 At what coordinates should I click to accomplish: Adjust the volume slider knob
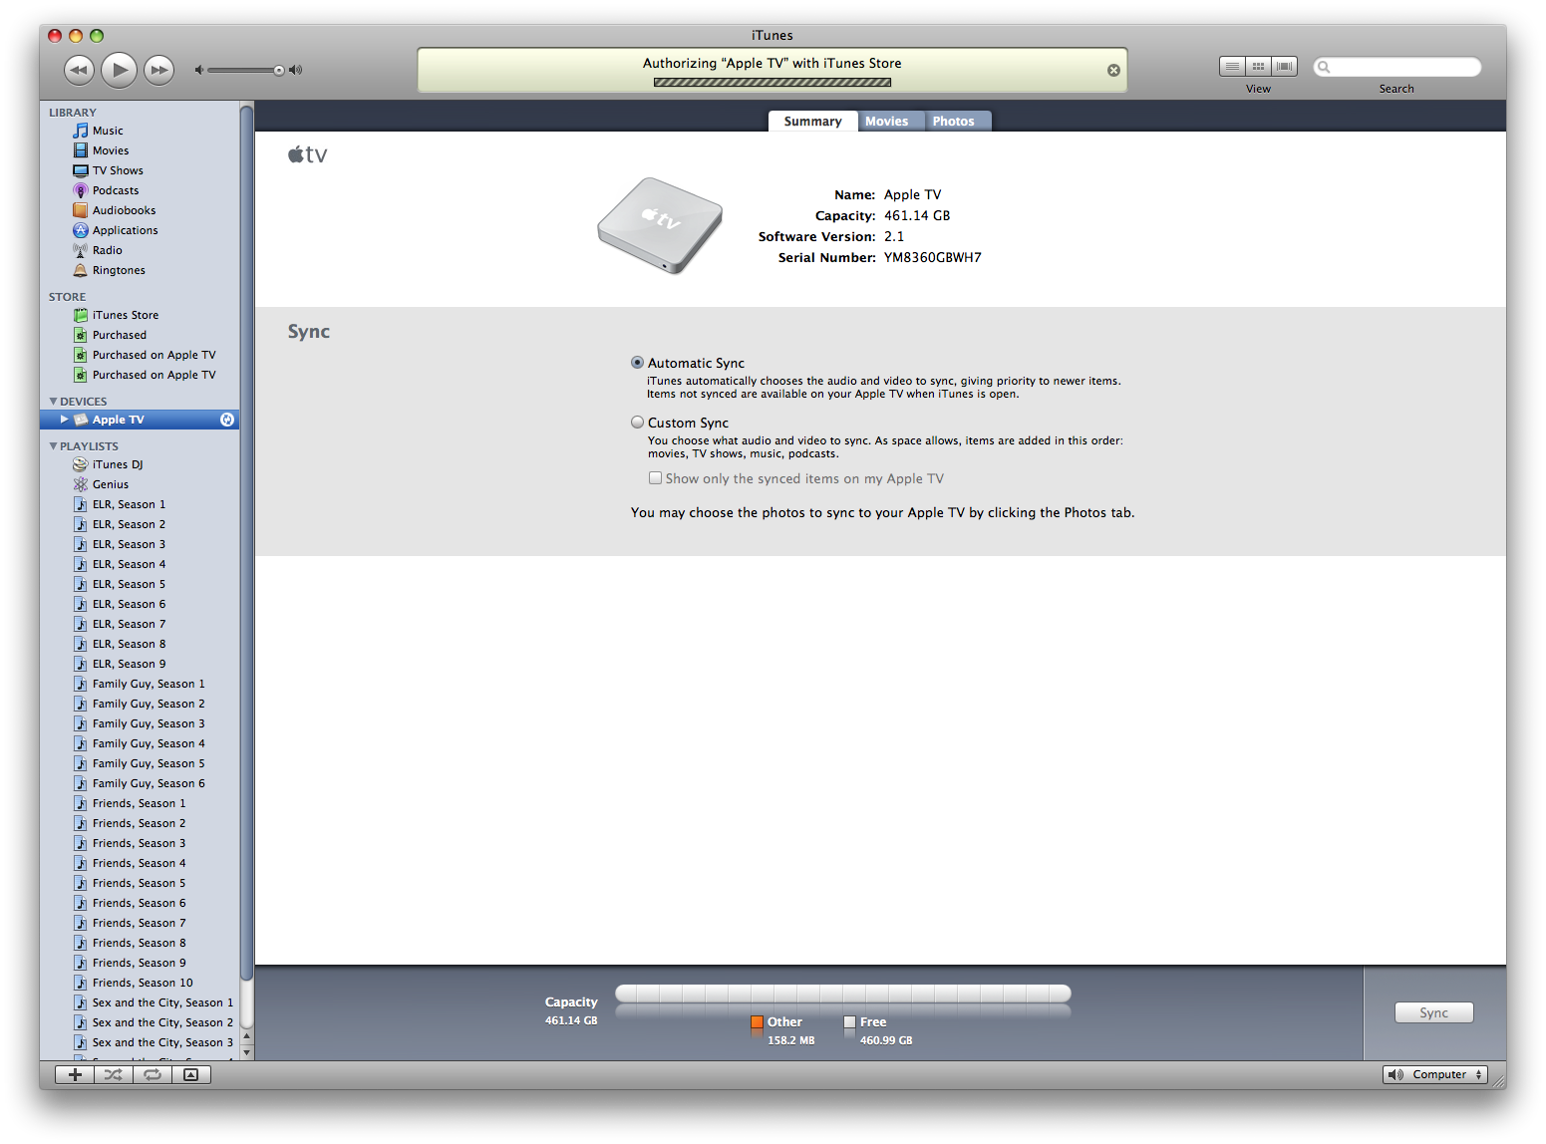pyautogui.click(x=279, y=70)
